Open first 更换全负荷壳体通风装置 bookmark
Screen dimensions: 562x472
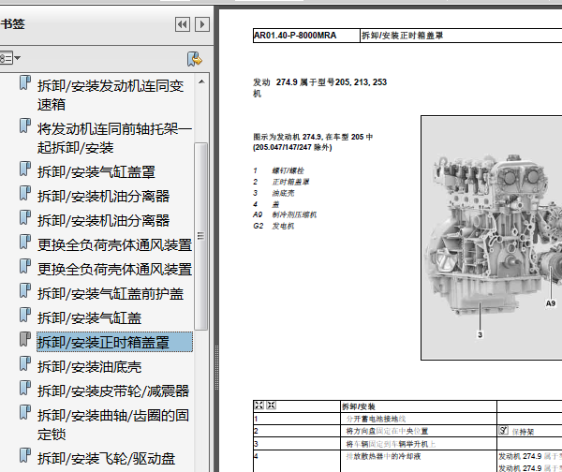coord(114,245)
